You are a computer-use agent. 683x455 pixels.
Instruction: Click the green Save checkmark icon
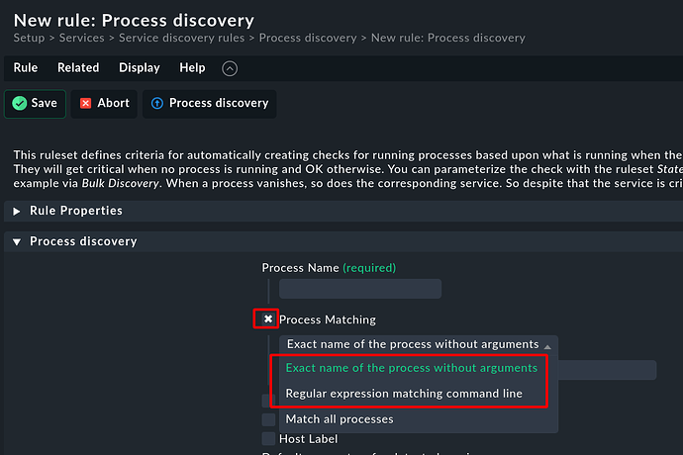20,103
